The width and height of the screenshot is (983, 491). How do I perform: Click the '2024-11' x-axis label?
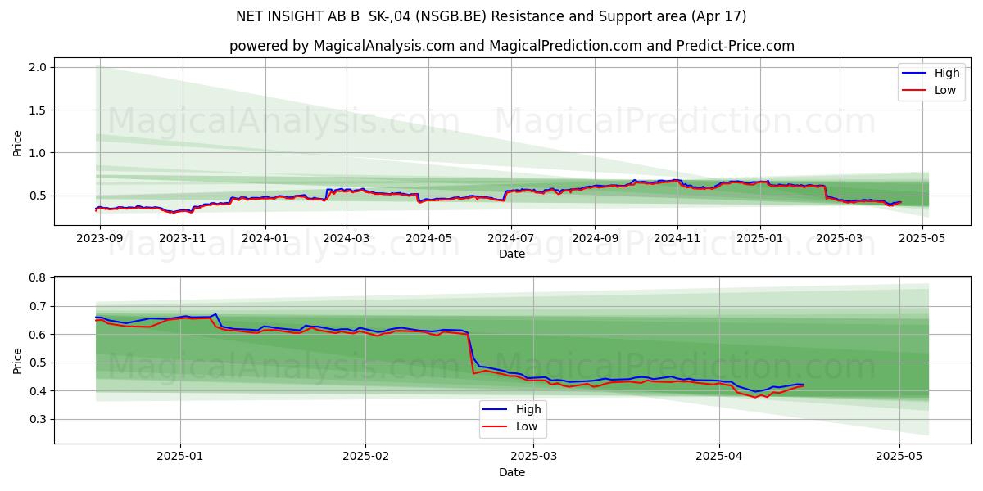(678, 239)
